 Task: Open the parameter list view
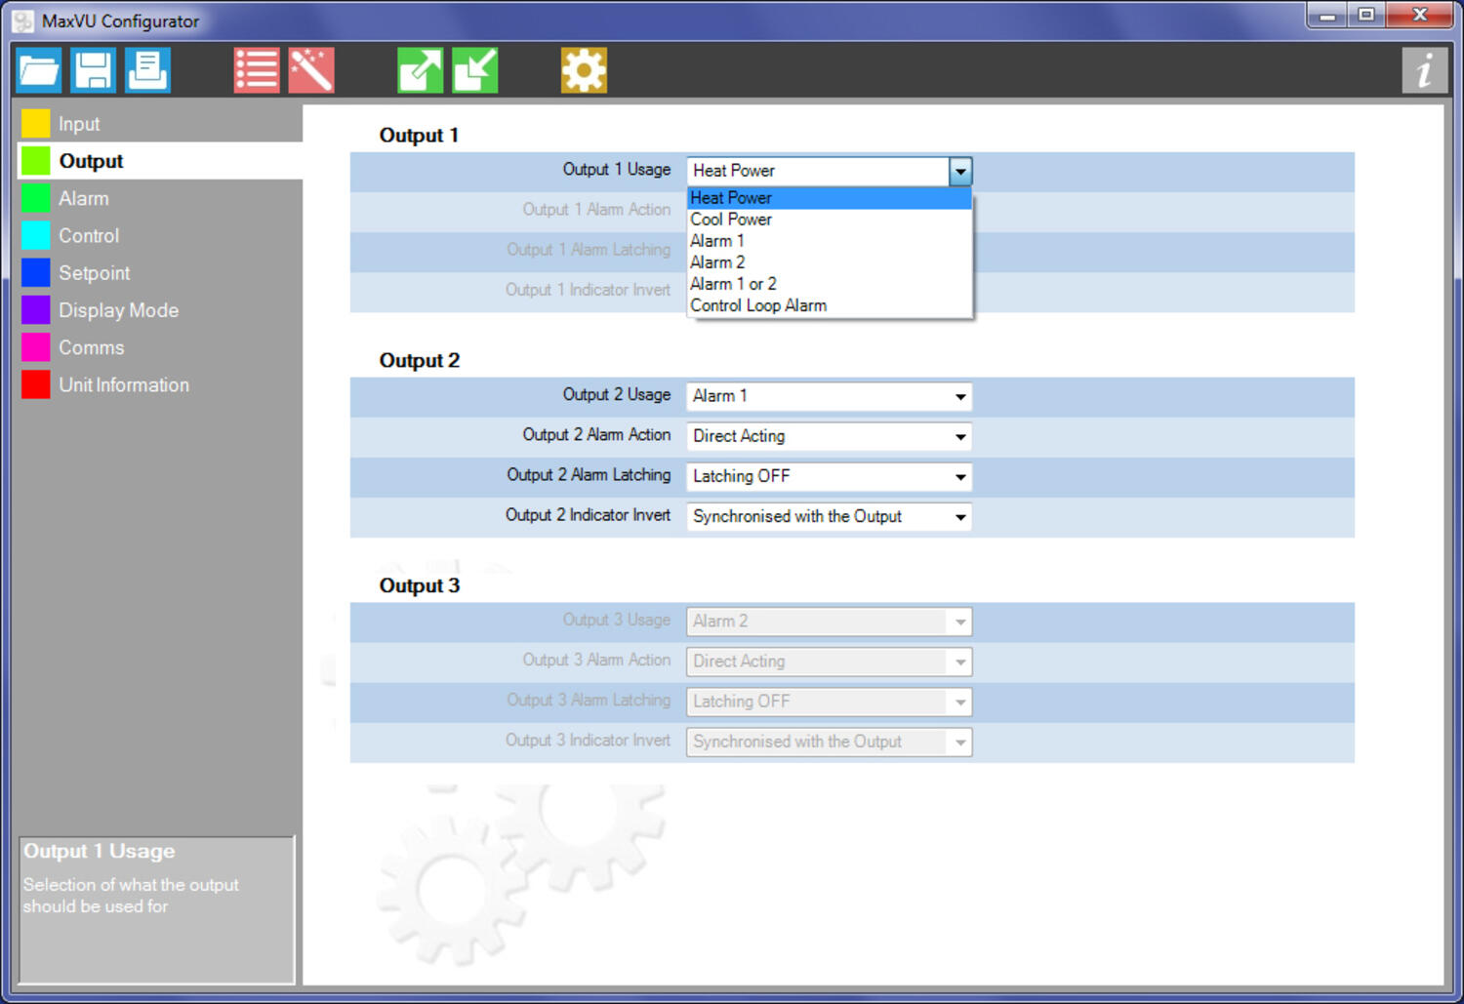click(x=256, y=69)
